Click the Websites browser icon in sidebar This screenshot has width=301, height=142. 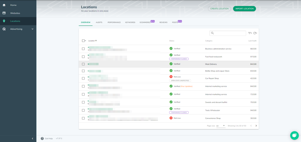click(4, 13)
